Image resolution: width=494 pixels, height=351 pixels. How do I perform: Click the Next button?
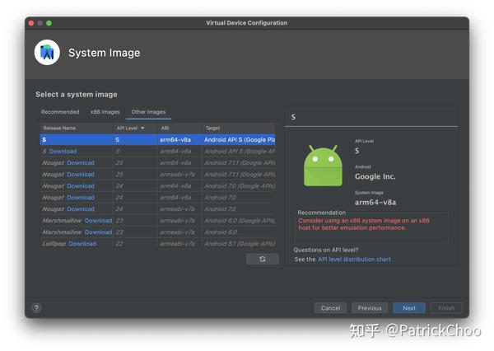tap(409, 308)
